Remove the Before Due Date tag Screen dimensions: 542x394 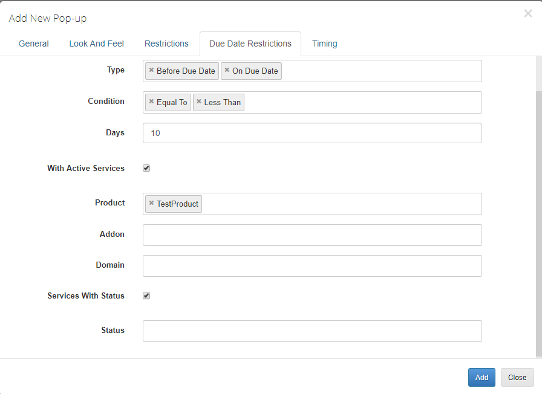[x=151, y=70]
